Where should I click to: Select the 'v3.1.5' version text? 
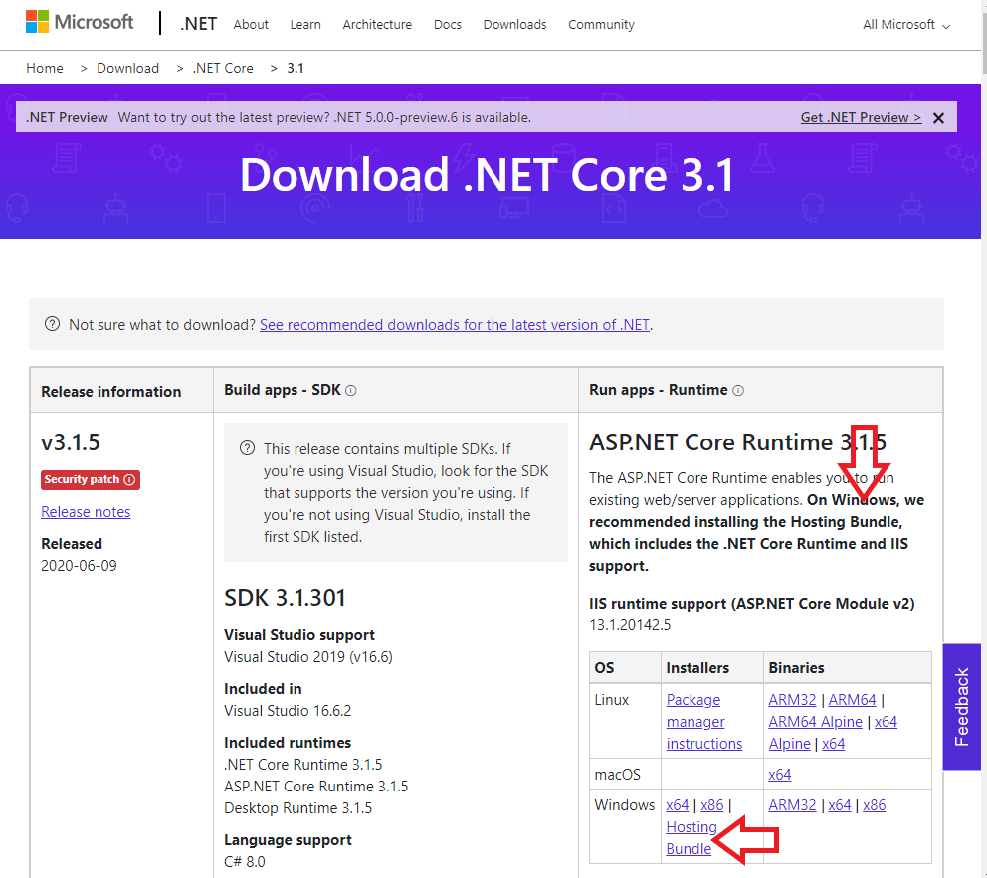tap(71, 442)
